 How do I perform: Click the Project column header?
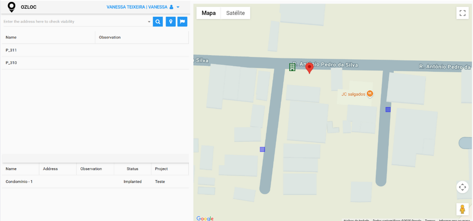coord(170,169)
